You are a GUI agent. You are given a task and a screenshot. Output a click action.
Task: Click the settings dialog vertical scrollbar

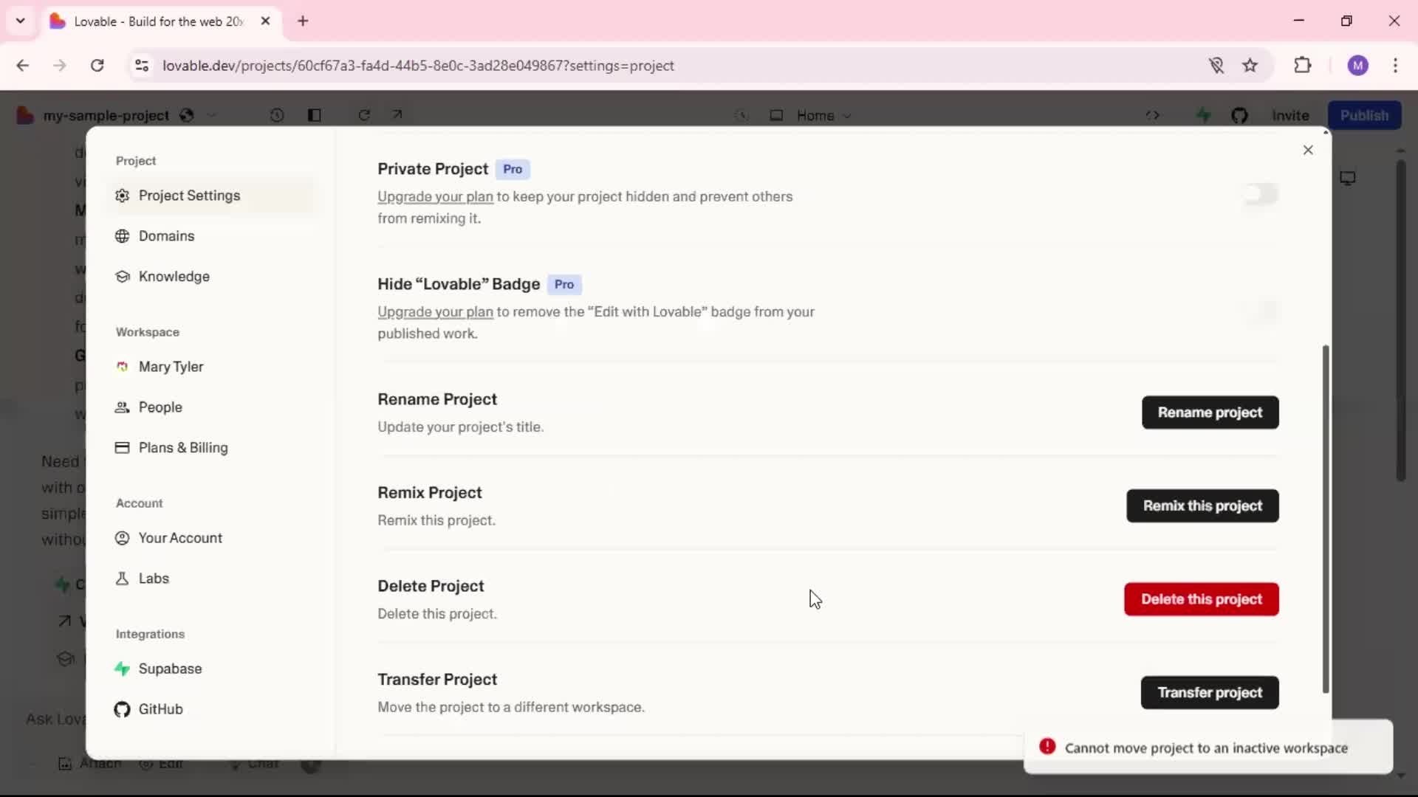tap(1326, 517)
